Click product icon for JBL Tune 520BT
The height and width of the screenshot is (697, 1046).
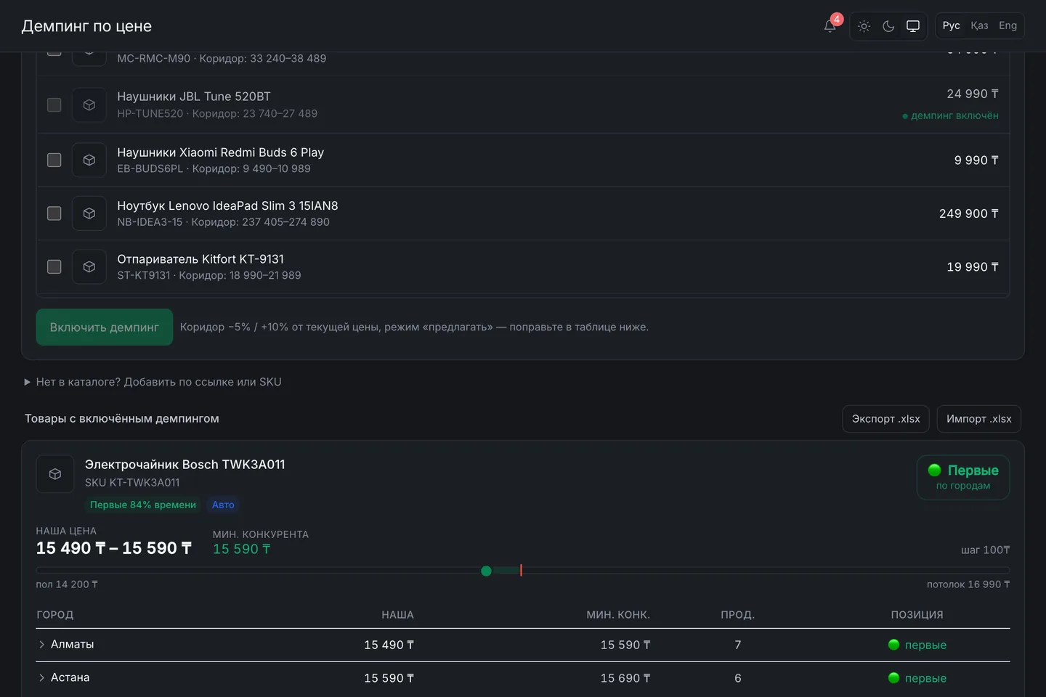point(89,105)
